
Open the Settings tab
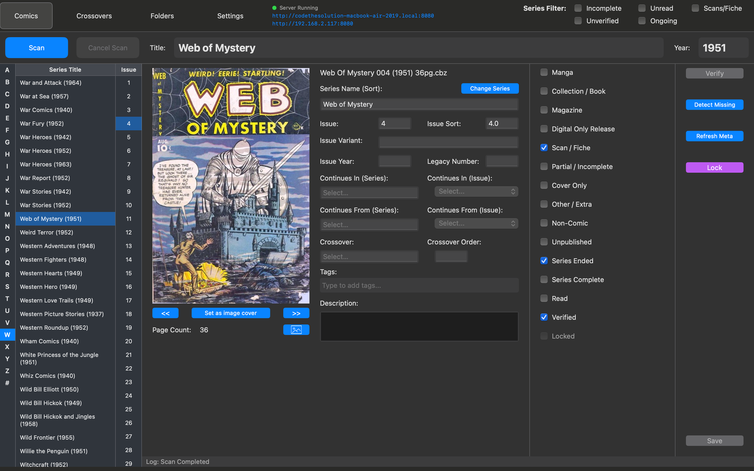[x=230, y=16]
